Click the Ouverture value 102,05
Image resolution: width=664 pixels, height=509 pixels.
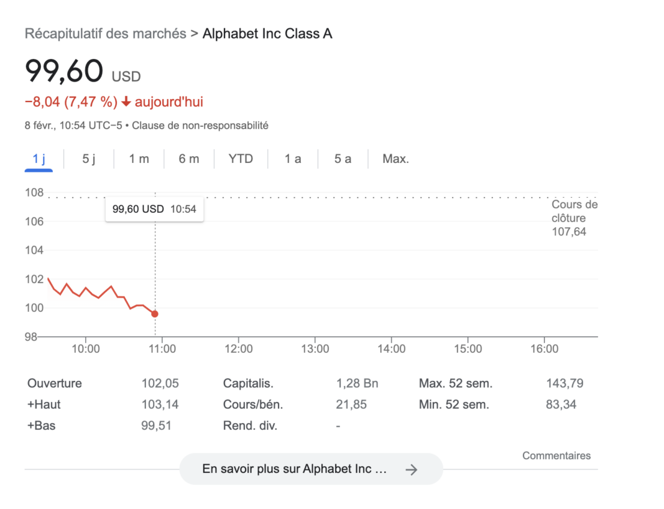(160, 383)
